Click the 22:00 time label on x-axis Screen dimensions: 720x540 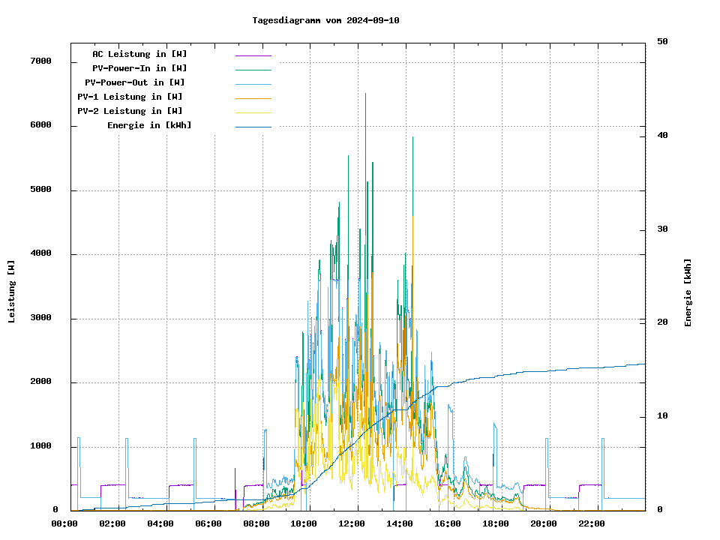592,523
